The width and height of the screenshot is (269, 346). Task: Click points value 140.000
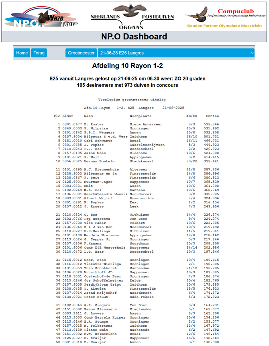(211, 342)
